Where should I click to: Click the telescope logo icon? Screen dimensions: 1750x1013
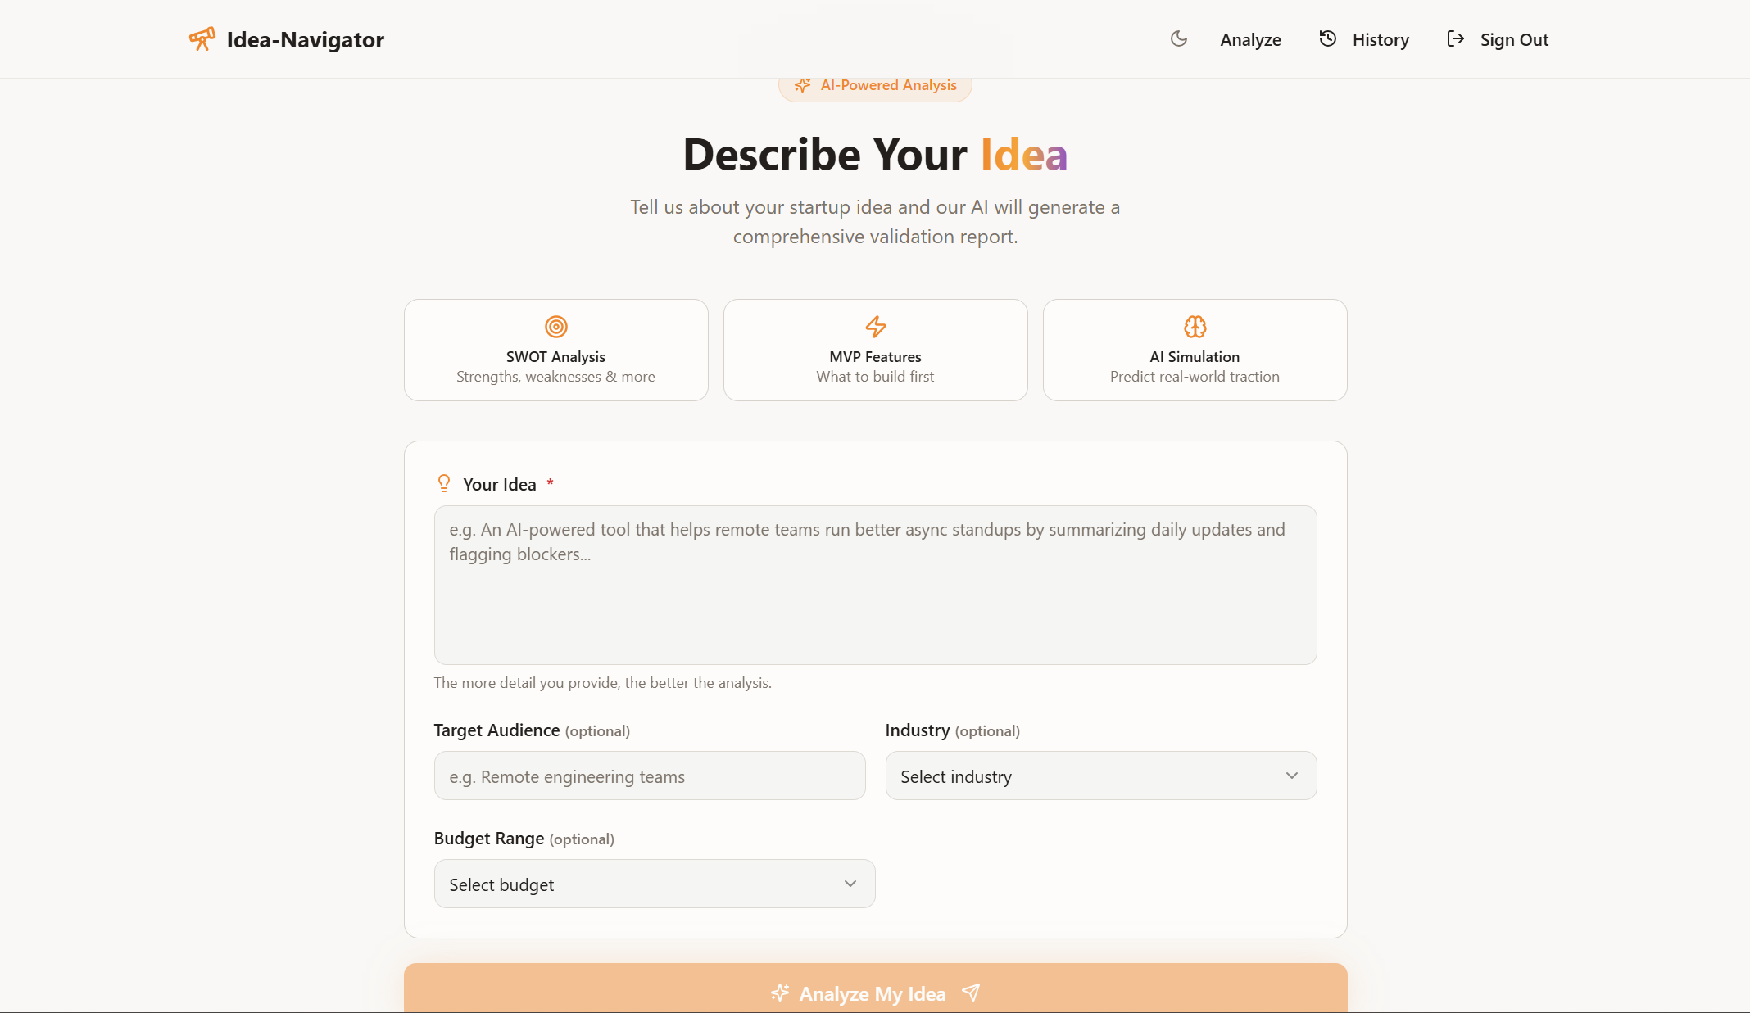click(202, 38)
